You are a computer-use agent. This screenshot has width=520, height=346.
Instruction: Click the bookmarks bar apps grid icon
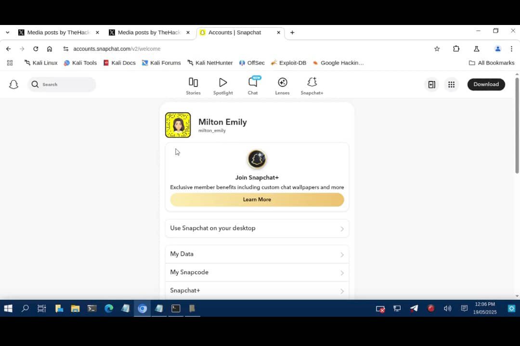(x=10, y=63)
